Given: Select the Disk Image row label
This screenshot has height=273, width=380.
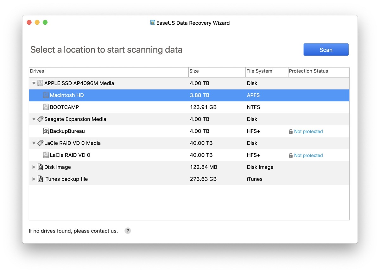Looking at the screenshot, I should pyautogui.click(x=58, y=167).
